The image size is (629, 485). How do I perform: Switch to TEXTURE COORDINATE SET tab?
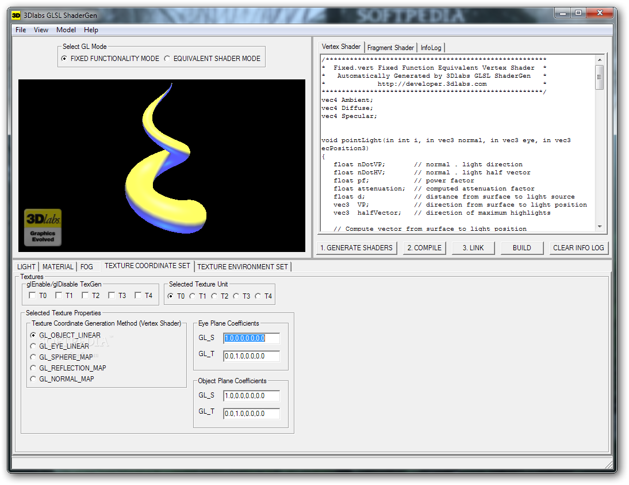point(147,266)
